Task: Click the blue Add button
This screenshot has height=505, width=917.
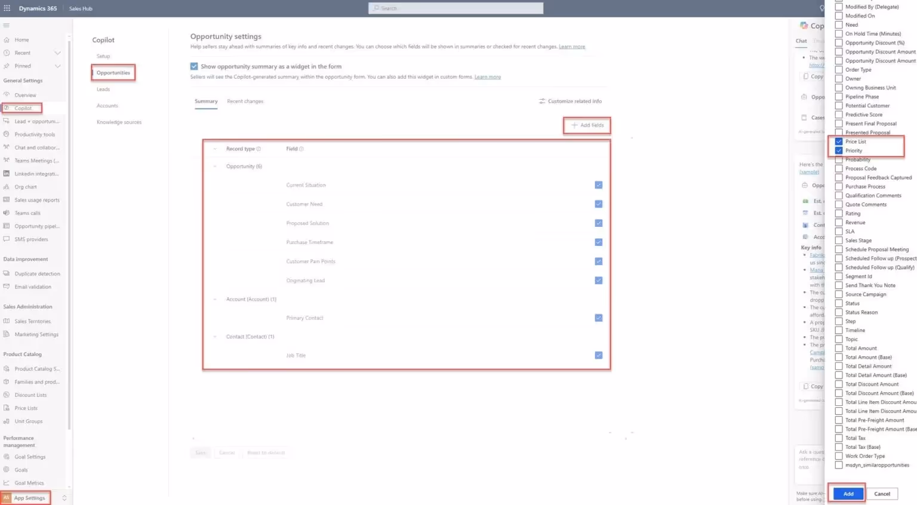Action: [x=848, y=494]
